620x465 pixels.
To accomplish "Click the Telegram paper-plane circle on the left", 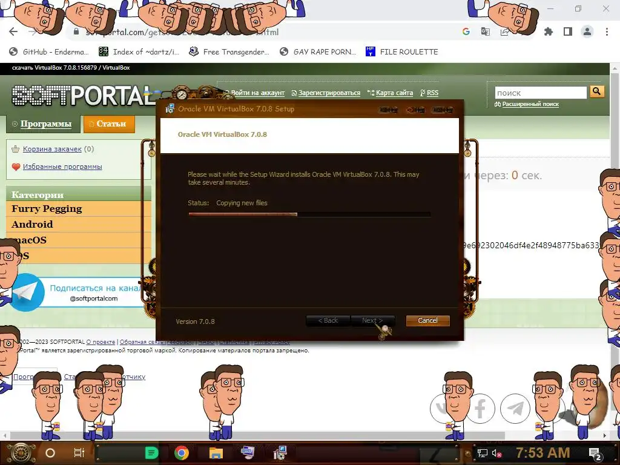I will click(x=27, y=292).
